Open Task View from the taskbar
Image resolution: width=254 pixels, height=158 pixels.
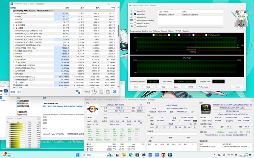(x=117, y=155)
